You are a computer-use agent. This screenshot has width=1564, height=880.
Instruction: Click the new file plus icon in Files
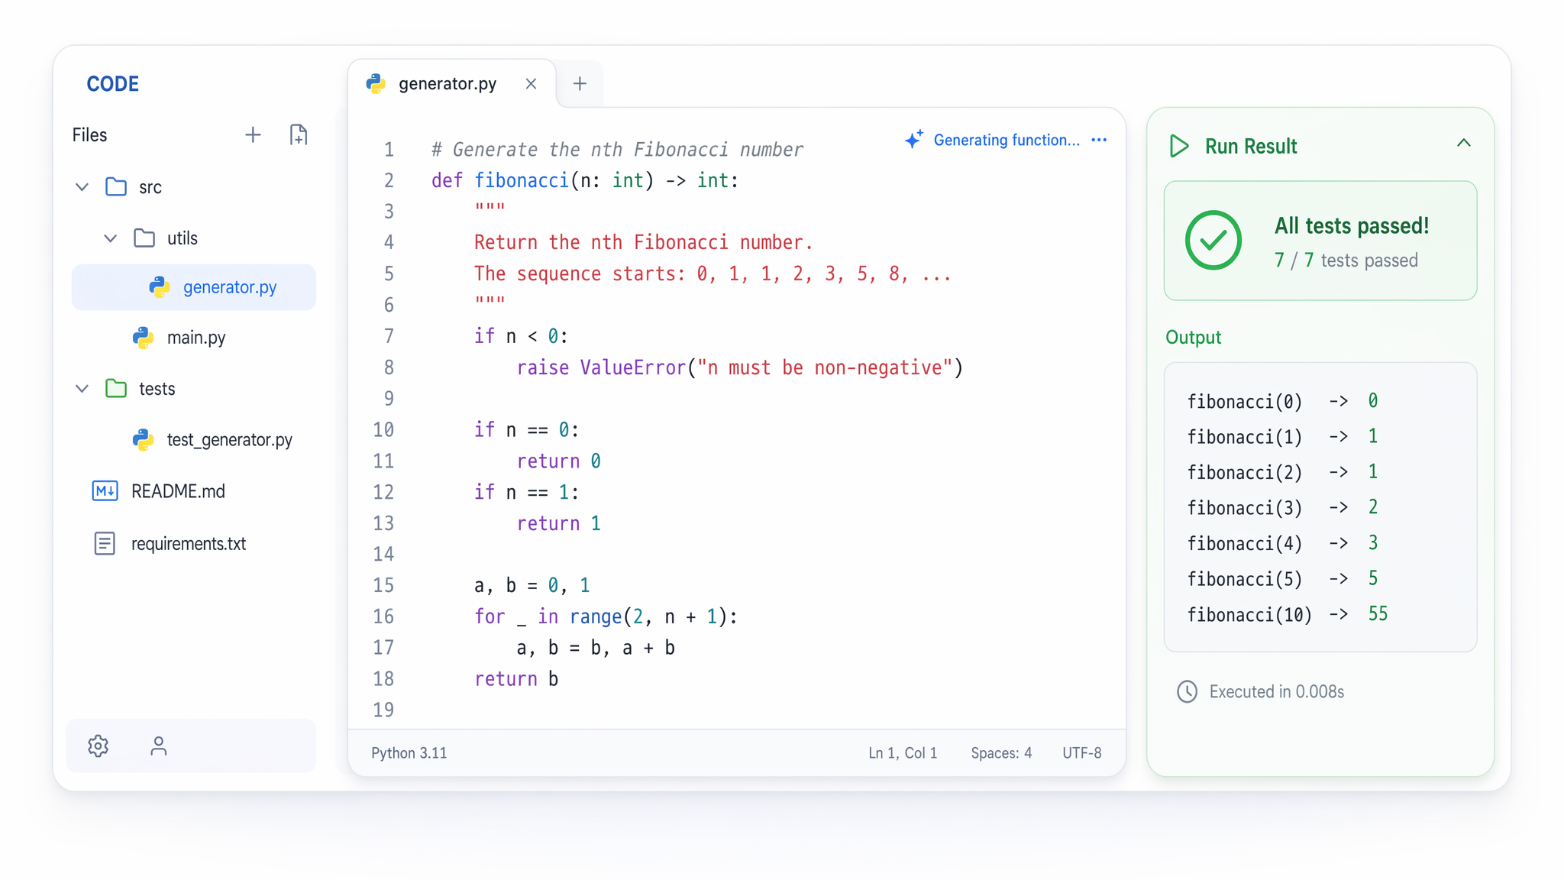tap(253, 135)
